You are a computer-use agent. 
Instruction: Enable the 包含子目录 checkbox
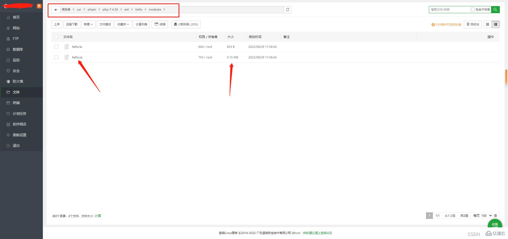[x=473, y=10]
